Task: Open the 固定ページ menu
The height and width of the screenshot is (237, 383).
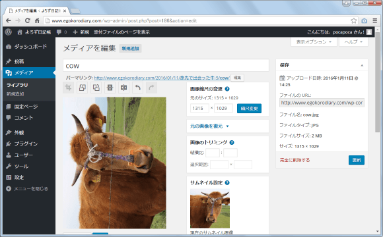Action: pos(29,107)
